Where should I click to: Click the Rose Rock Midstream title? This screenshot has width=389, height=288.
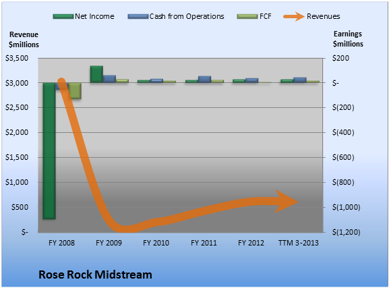[95, 275]
